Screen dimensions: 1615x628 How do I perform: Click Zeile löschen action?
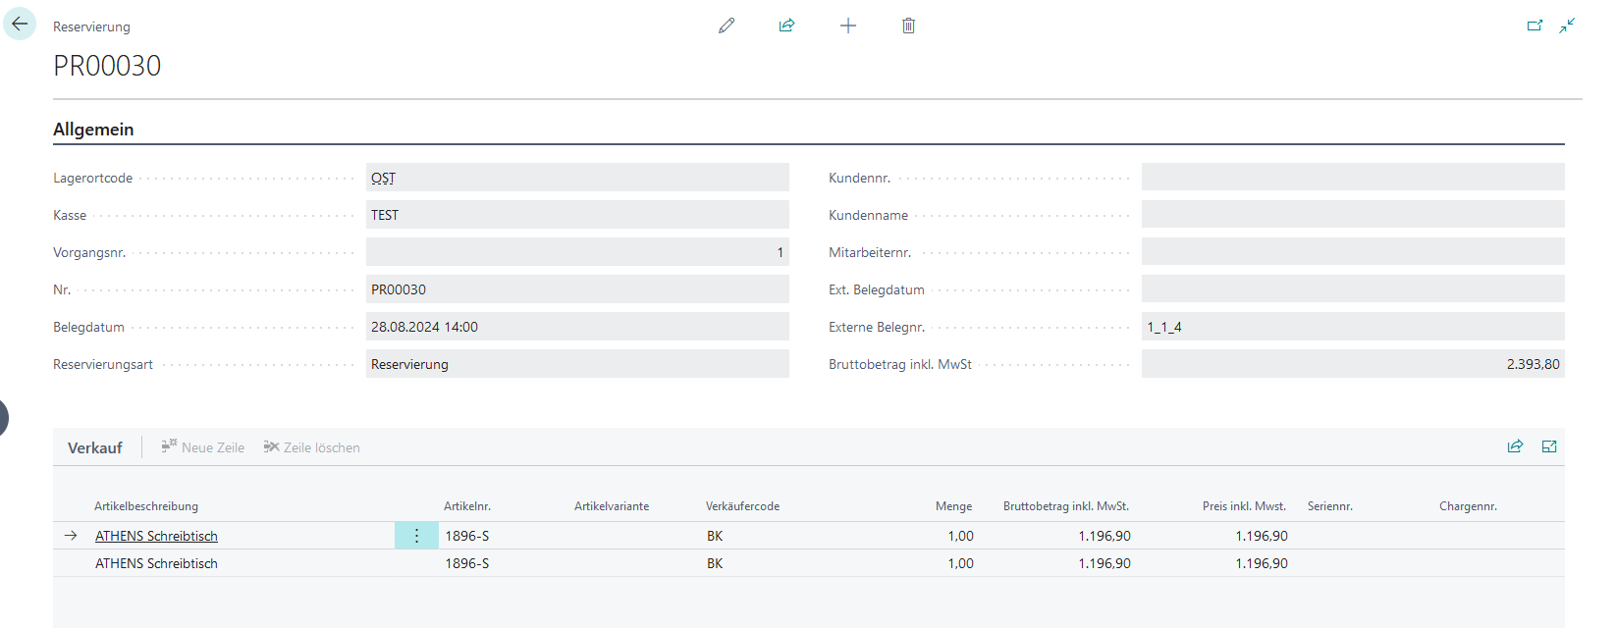(312, 447)
